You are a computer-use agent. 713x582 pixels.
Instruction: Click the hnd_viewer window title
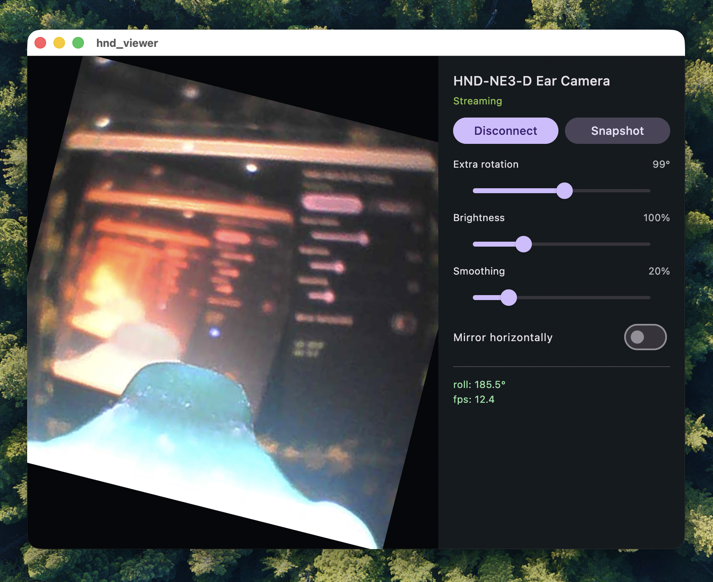(x=127, y=43)
